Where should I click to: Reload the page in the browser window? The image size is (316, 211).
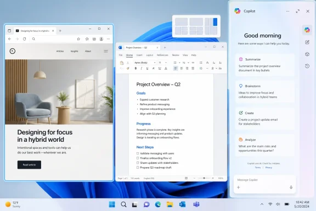coord(24,39)
